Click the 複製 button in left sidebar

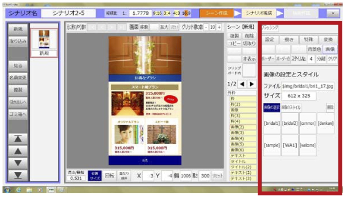pyautogui.click(x=18, y=90)
